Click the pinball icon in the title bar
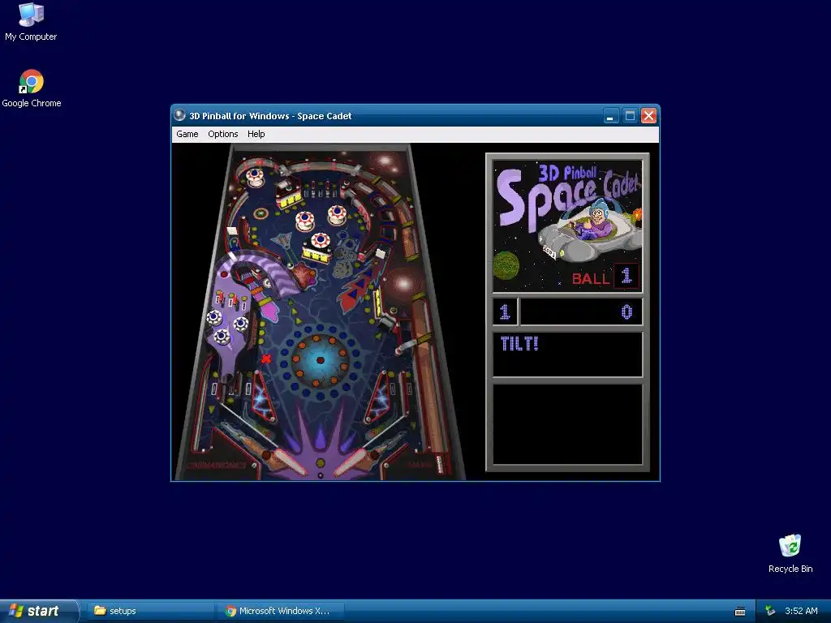The width and height of the screenshot is (831, 623). [179, 115]
